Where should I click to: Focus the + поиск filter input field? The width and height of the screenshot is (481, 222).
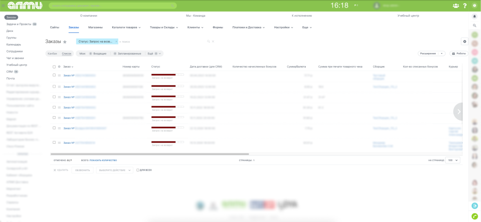click(x=162, y=41)
